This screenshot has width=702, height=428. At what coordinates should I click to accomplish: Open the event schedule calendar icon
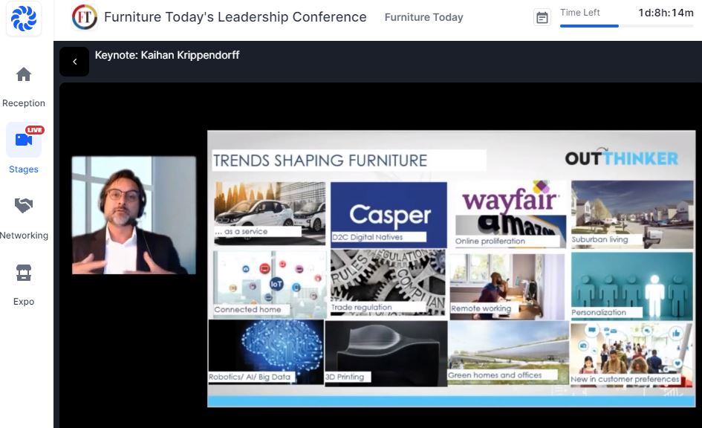(x=542, y=17)
